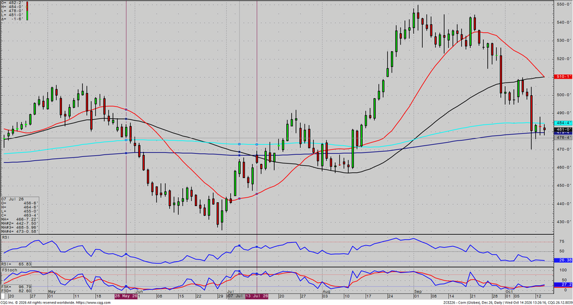Screen dimensions: 573x305
Task: Click the Aug month label on time axis
Action: click(326, 292)
